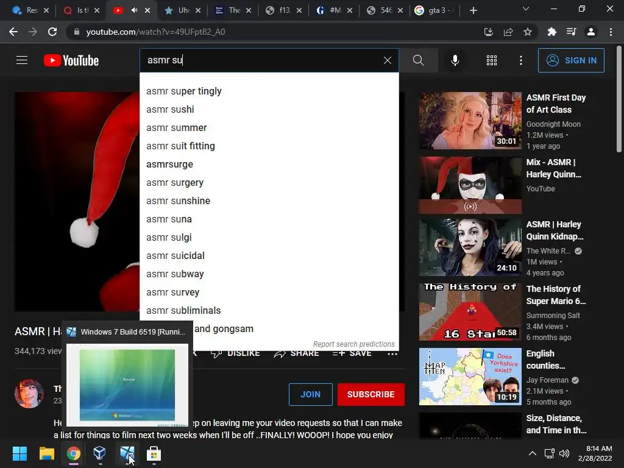The height and width of the screenshot is (468, 624).
Task: Select suggestion 'asmr suit fitting'
Action: 269,146
